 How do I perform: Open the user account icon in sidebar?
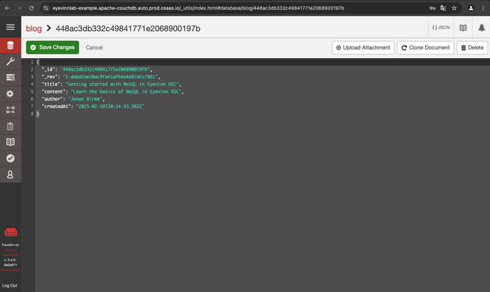[10, 174]
